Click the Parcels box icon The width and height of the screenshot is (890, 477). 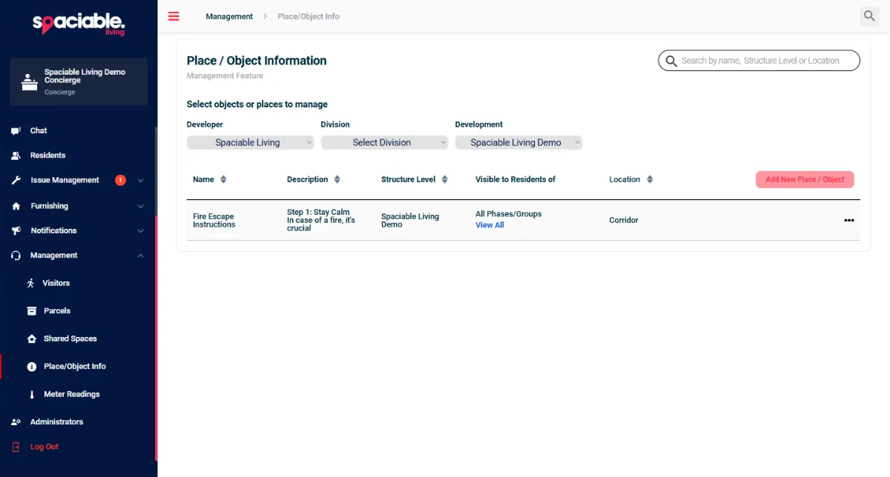31,311
